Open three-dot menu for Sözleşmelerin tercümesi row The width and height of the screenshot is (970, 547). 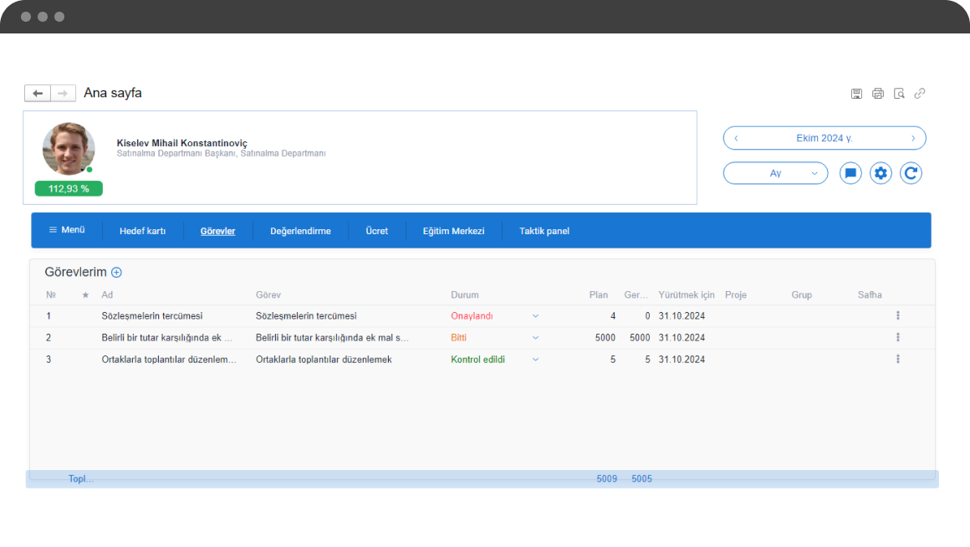tap(897, 315)
